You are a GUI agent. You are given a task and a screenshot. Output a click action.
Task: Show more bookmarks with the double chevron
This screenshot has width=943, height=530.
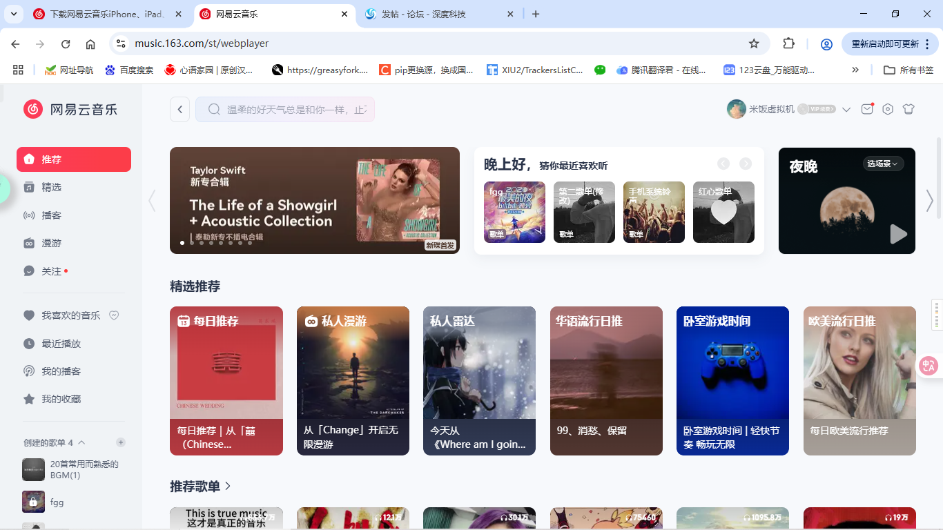[x=855, y=70]
